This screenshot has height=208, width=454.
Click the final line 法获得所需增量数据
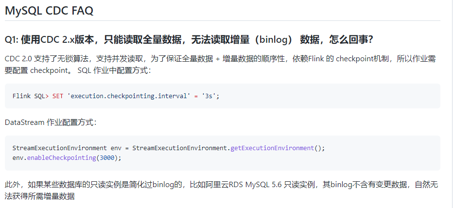[x=40, y=196]
